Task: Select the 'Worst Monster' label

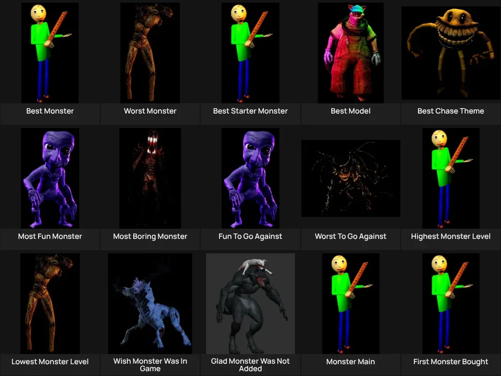Action: pyautogui.click(x=150, y=111)
